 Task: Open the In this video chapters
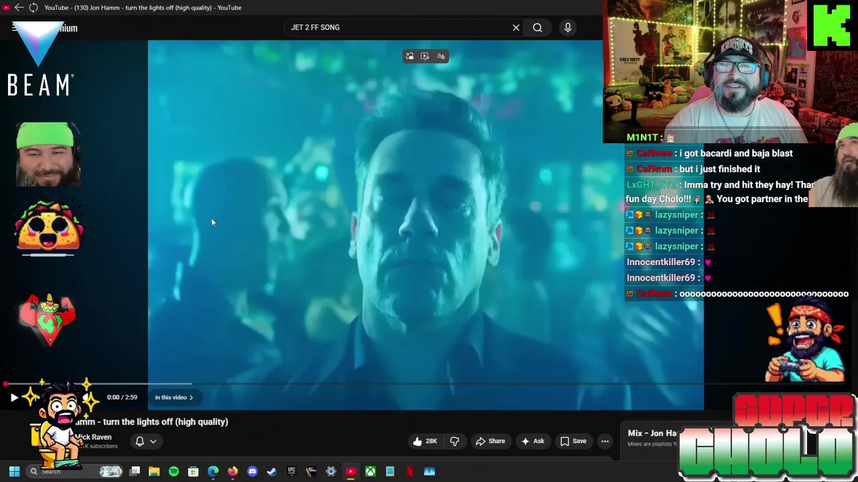pyautogui.click(x=174, y=398)
